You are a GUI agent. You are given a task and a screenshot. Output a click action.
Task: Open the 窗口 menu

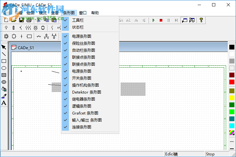coord(83,13)
